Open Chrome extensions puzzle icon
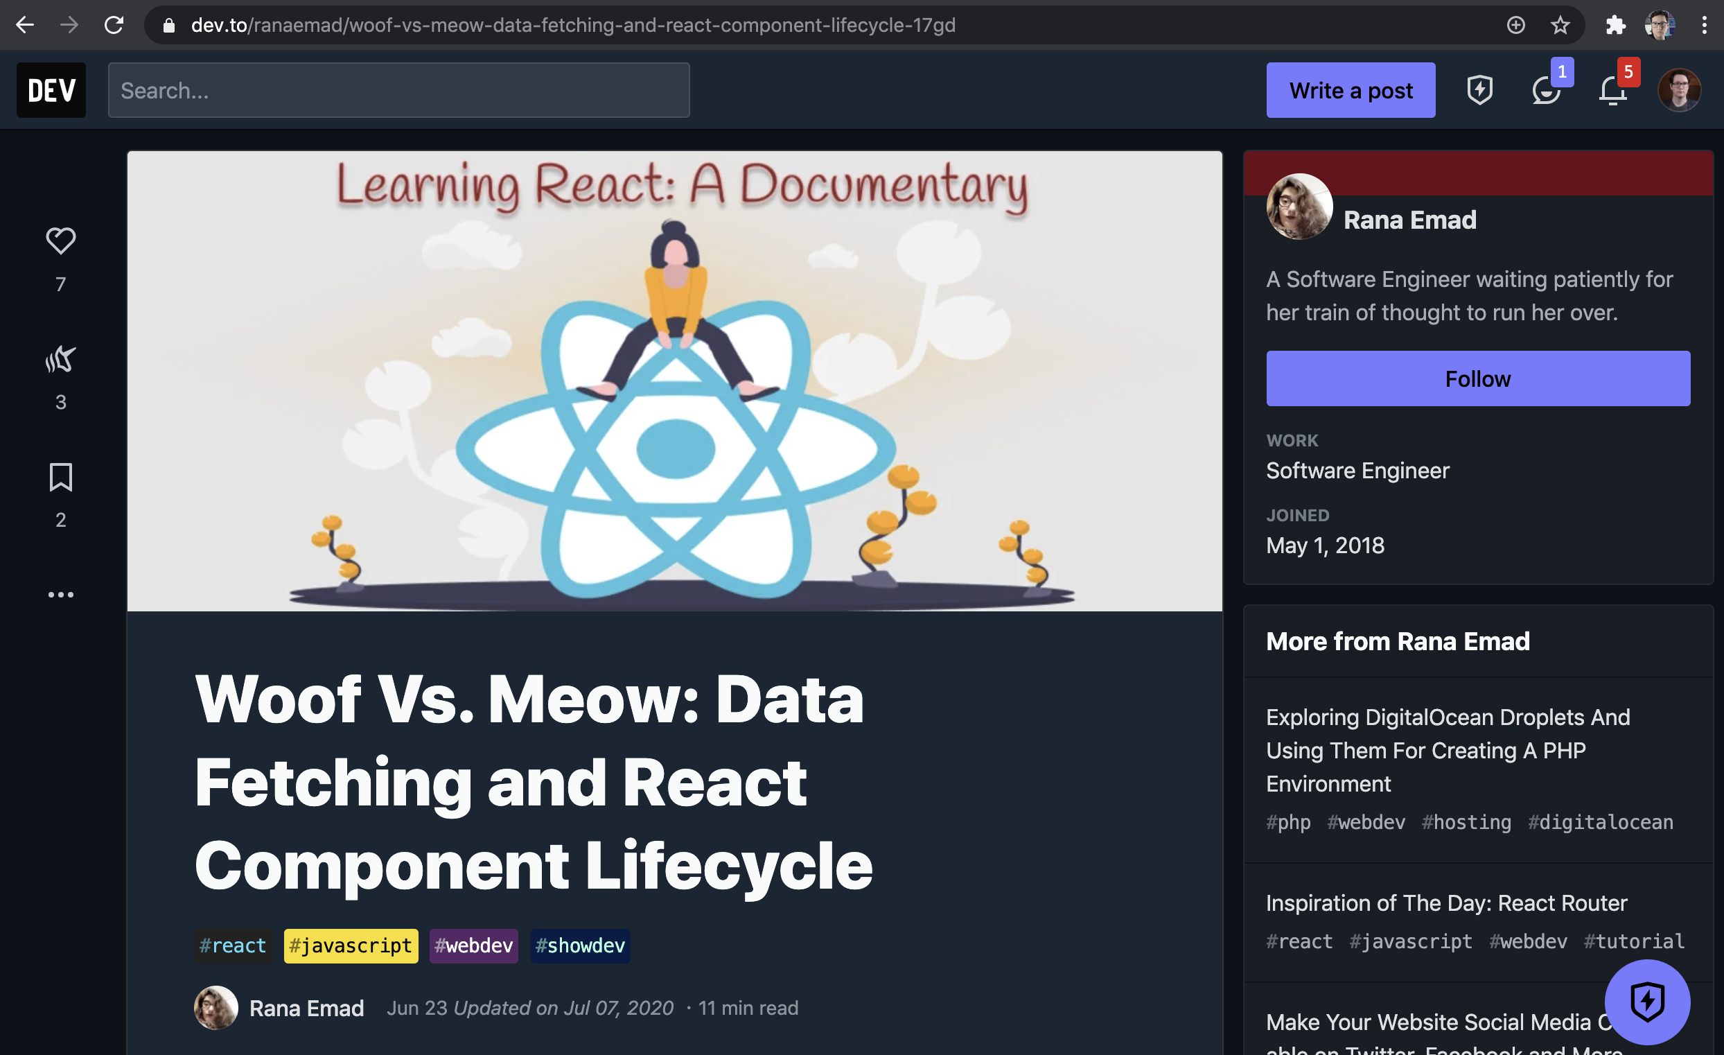1724x1055 pixels. pos(1615,25)
